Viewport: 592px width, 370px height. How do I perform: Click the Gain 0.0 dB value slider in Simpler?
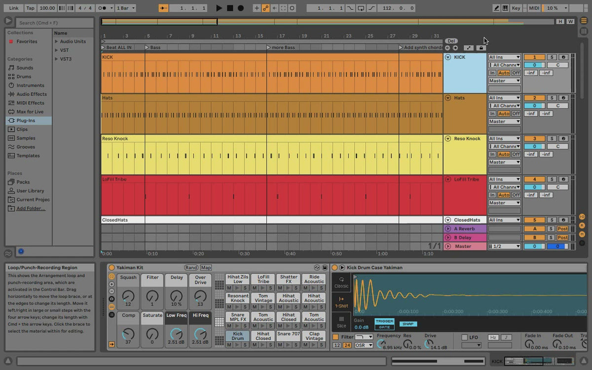(361, 327)
